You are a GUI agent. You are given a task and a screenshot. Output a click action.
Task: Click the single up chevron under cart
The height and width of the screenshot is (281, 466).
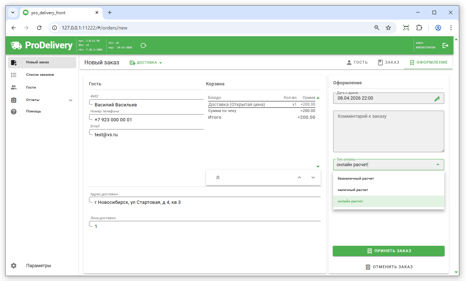pos(299,177)
